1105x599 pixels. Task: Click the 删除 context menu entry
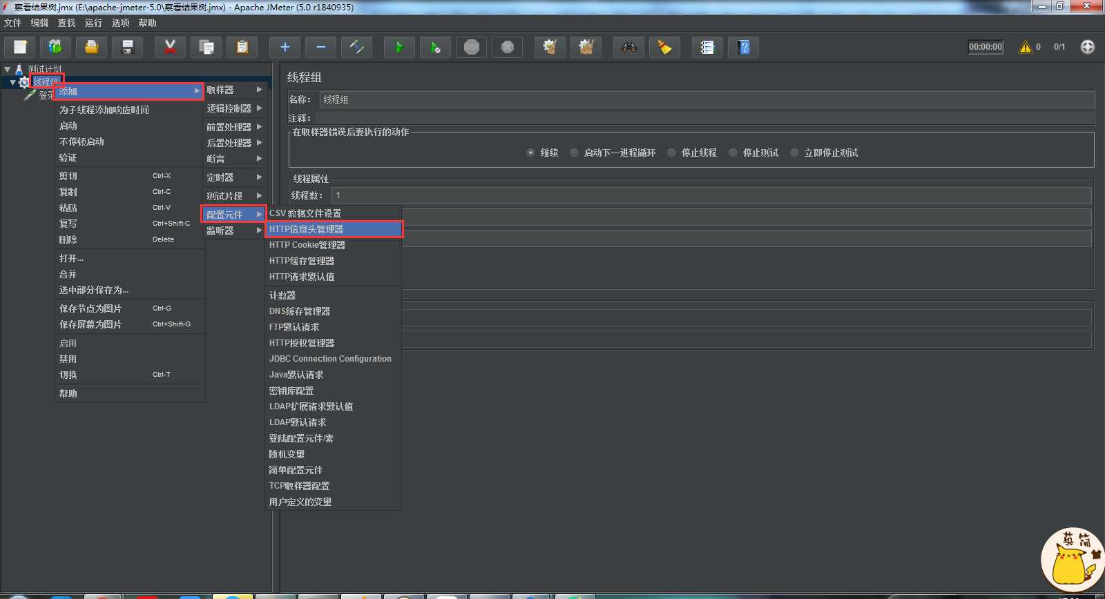[x=130, y=239]
